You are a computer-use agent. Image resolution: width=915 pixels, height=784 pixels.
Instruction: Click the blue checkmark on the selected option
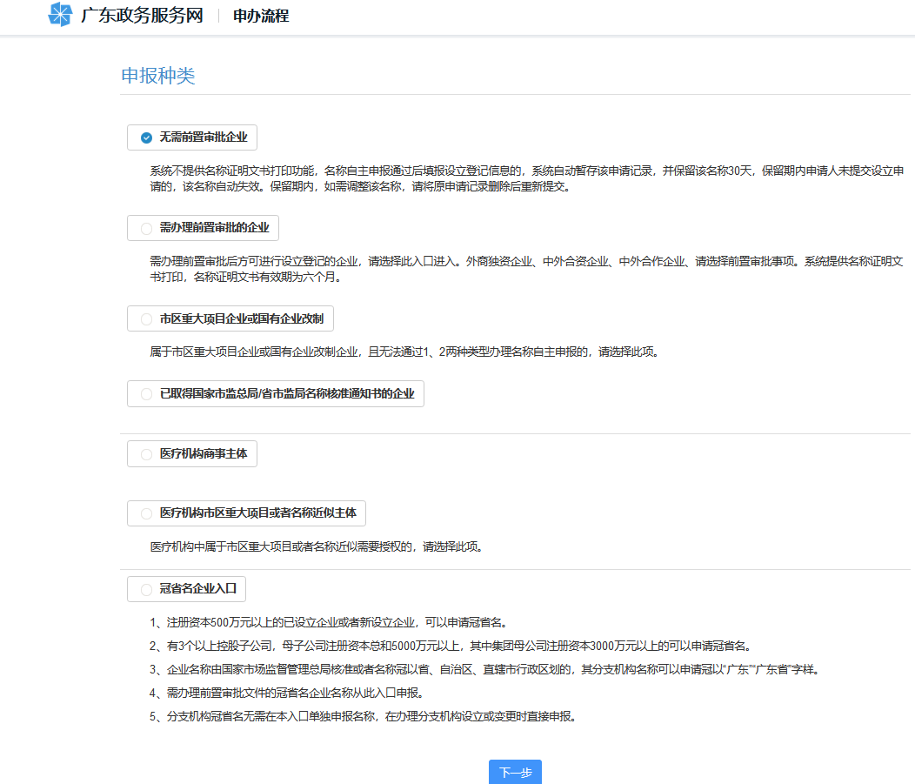tap(144, 137)
